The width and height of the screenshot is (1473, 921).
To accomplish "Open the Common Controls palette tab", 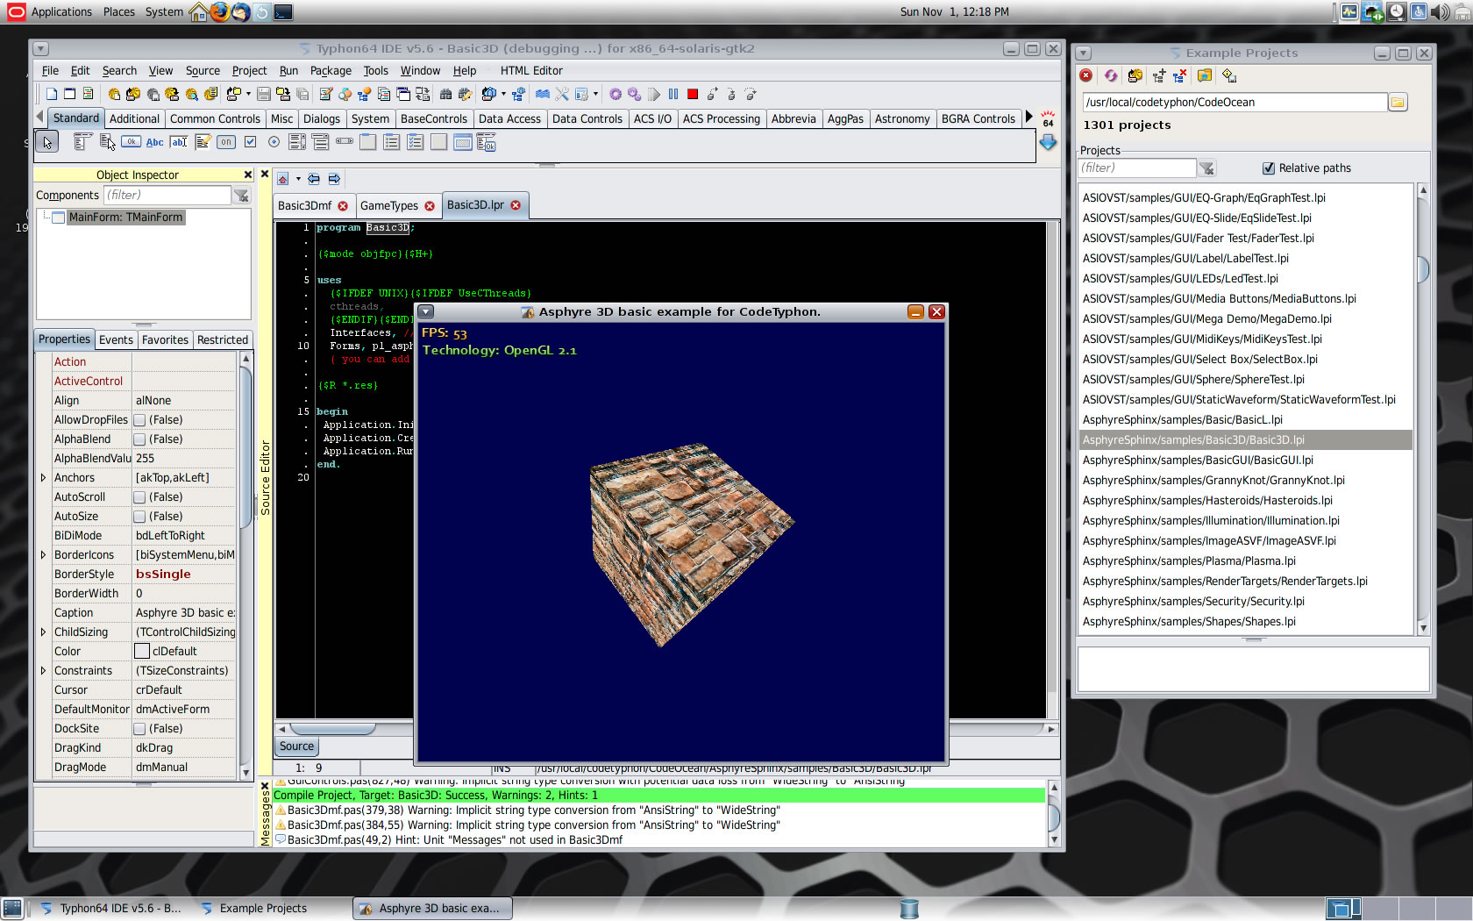I will pyautogui.click(x=215, y=119).
